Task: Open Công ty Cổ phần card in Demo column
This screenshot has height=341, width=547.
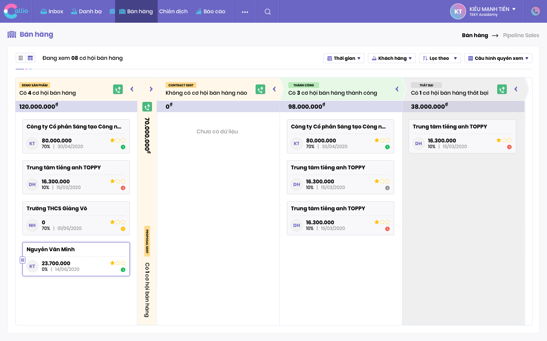Action: click(x=76, y=136)
